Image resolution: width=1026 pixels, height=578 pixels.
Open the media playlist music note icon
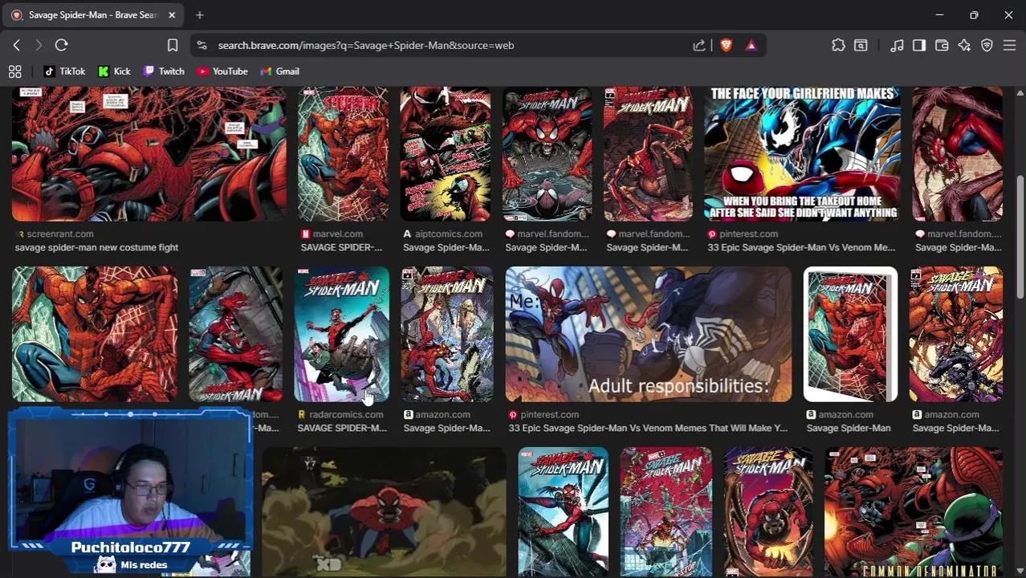pyautogui.click(x=897, y=45)
